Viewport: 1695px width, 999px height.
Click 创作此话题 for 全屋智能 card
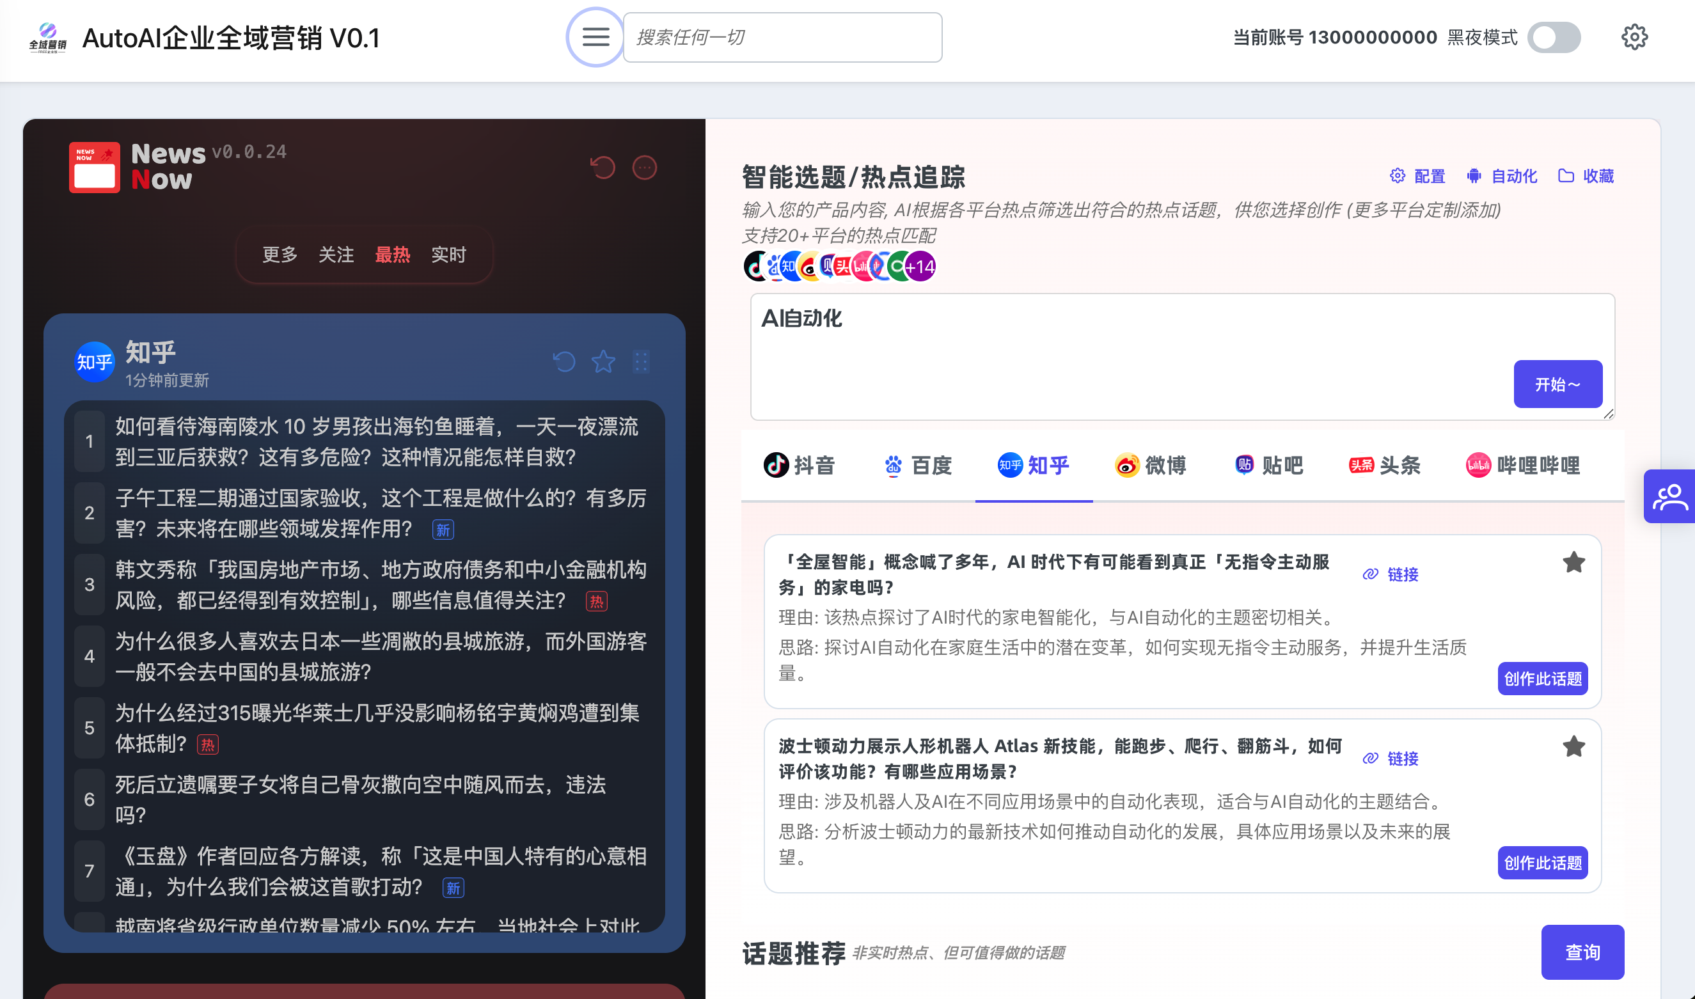[x=1542, y=679]
